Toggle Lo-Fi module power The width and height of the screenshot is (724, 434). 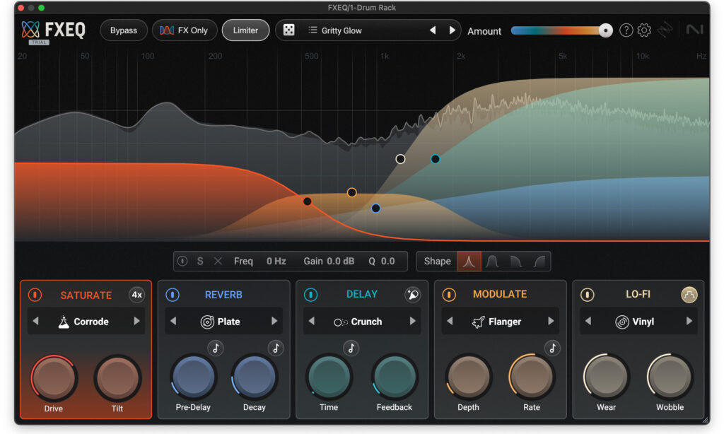(588, 295)
